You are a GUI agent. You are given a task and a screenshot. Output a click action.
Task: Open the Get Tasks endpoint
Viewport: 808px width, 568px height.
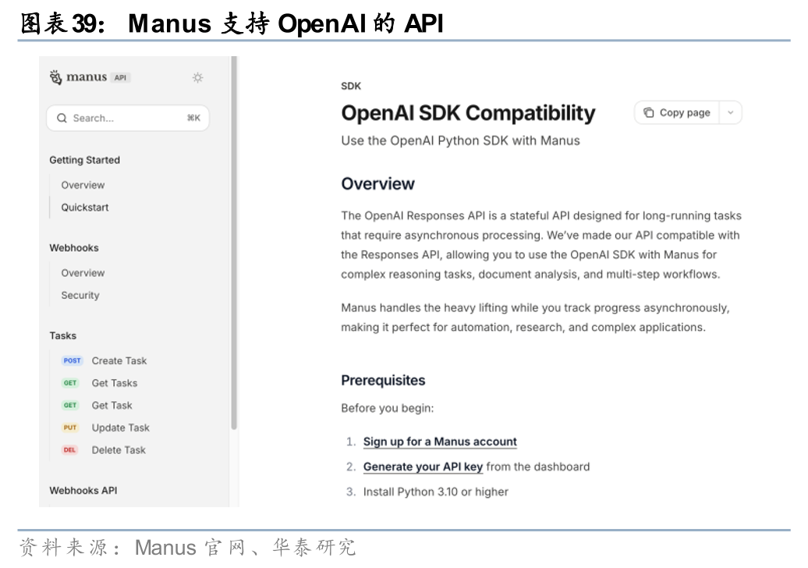point(115,383)
